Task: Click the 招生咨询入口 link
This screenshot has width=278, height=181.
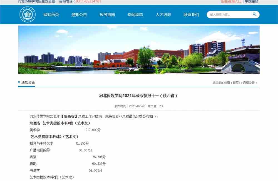Action: tap(231, 1)
